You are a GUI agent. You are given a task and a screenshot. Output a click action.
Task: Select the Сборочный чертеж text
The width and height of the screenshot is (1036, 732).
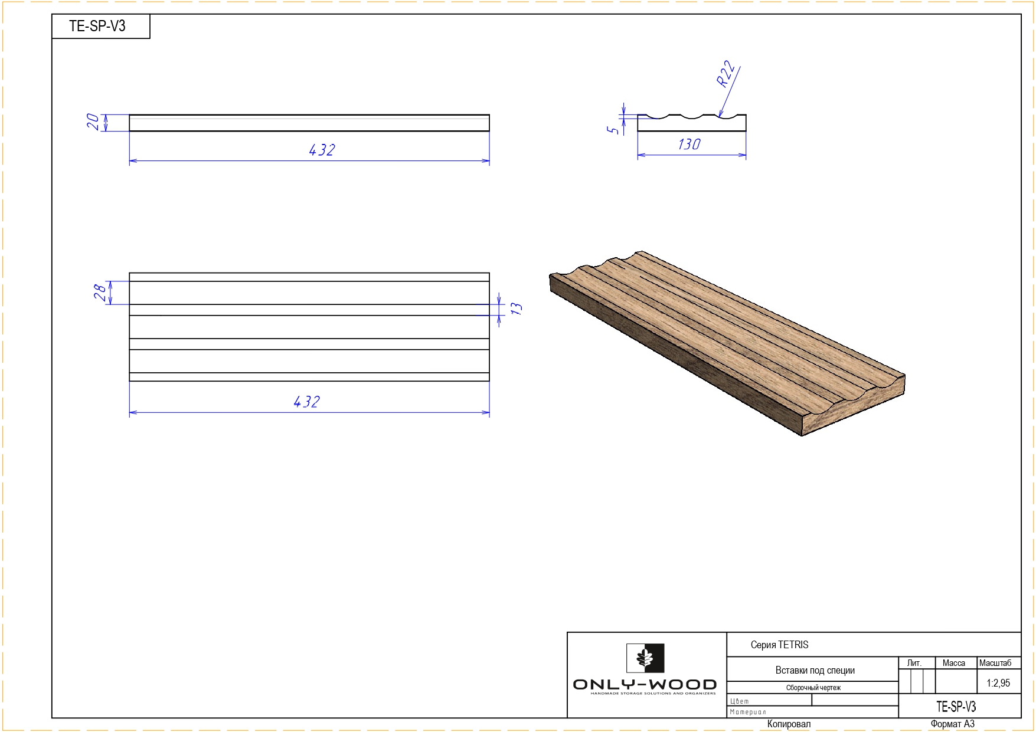813,688
